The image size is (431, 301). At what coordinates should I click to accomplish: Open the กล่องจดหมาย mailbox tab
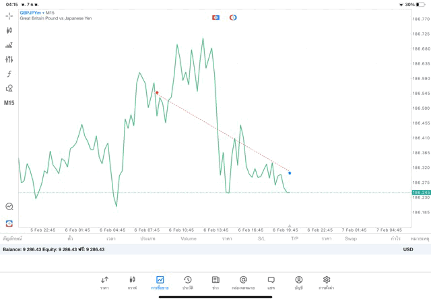point(243,282)
